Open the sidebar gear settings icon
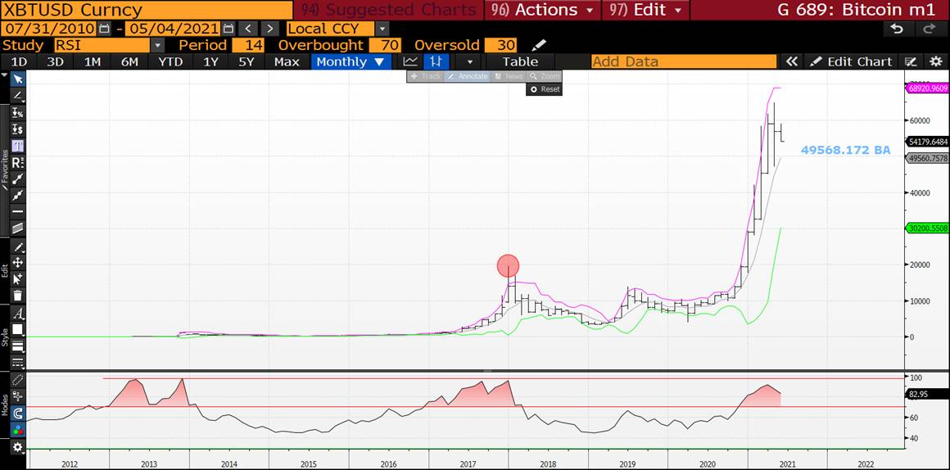 tap(18, 447)
